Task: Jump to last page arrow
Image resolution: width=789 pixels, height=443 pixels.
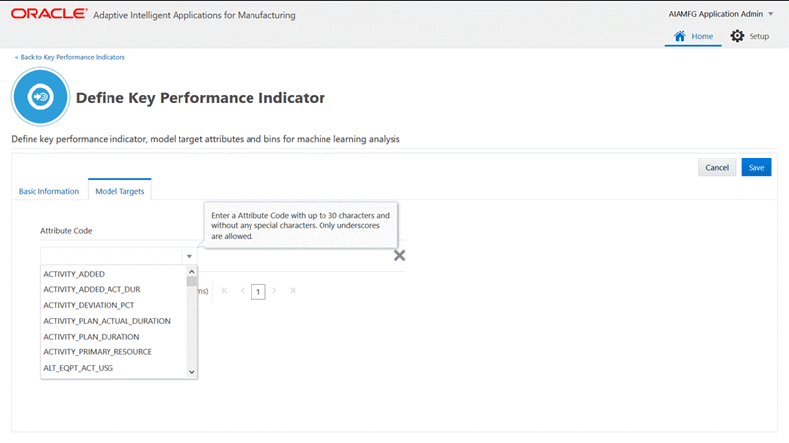Action: 293,291
